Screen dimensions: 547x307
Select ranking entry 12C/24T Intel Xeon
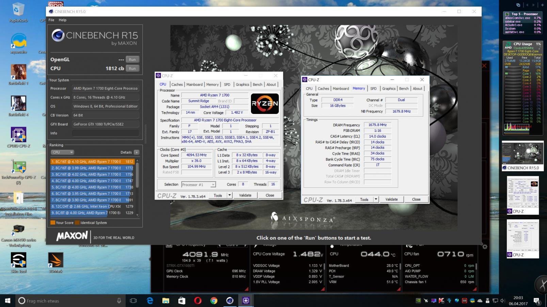(x=93, y=206)
